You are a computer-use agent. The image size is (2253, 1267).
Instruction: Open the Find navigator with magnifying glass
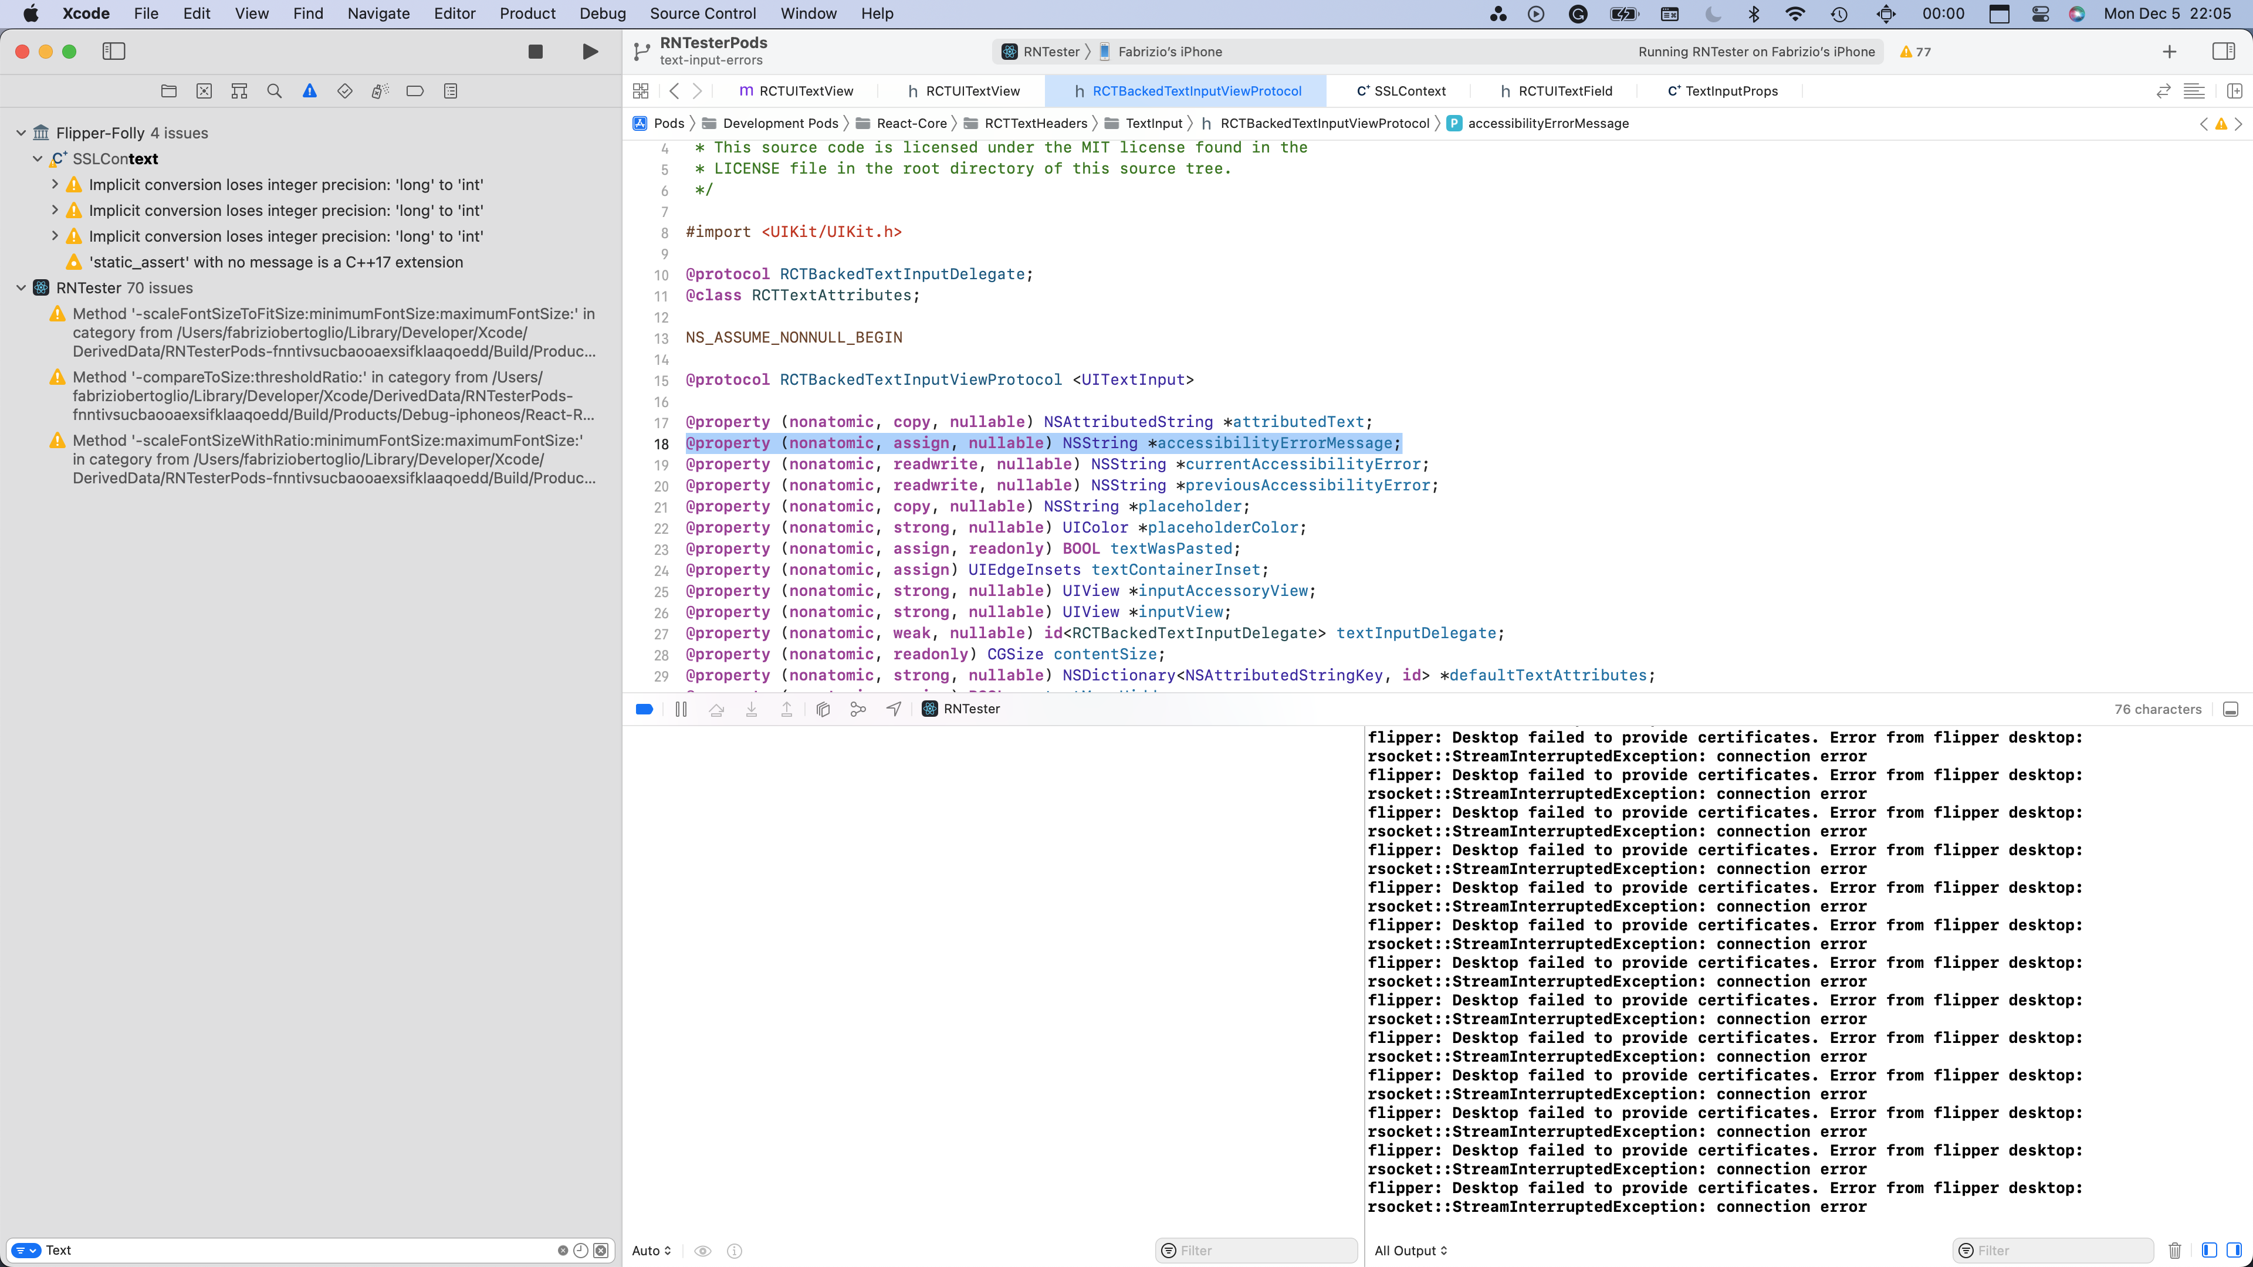[275, 91]
